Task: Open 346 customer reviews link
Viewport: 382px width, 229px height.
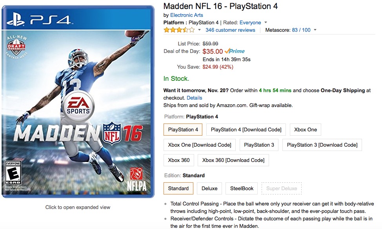Action: [230, 30]
